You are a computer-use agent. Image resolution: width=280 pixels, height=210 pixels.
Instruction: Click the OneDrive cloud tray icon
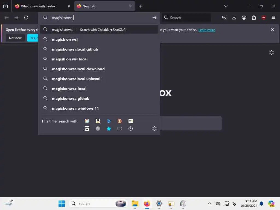point(218,203)
